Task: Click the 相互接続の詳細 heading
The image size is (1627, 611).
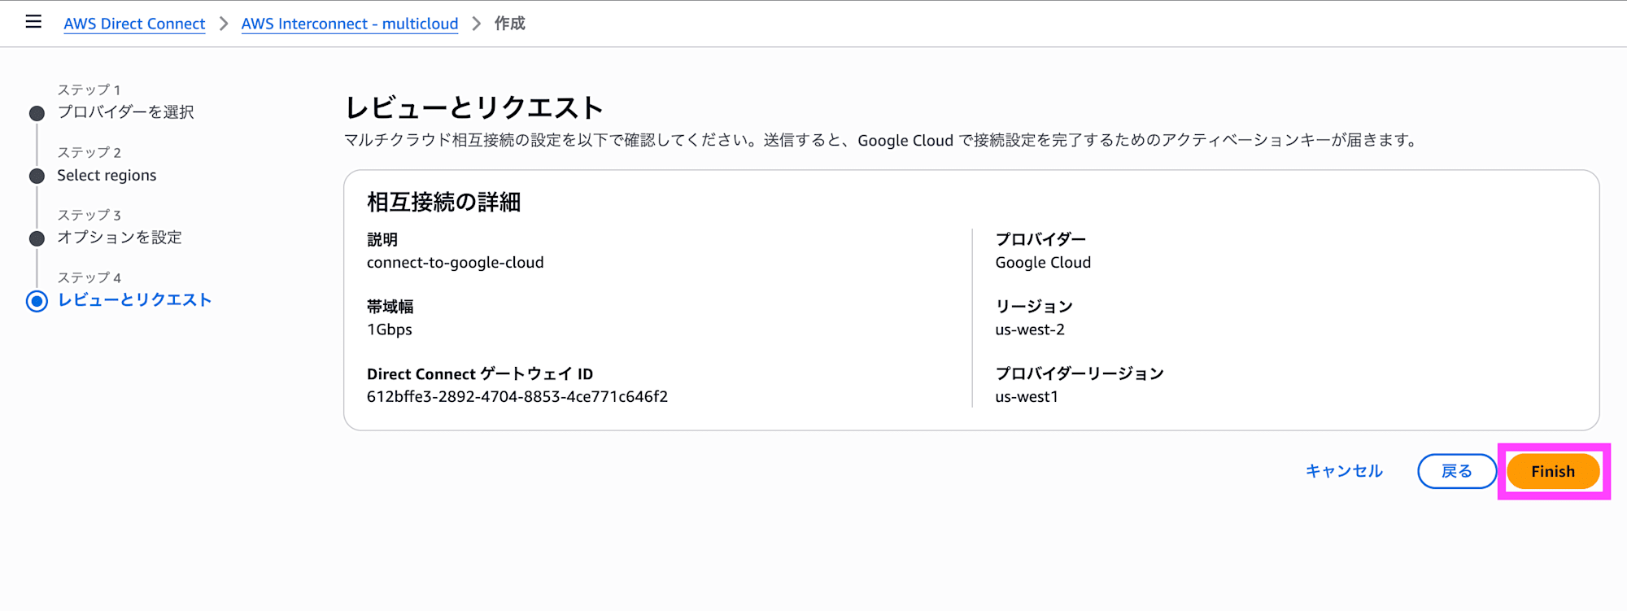Action: [443, 202]
